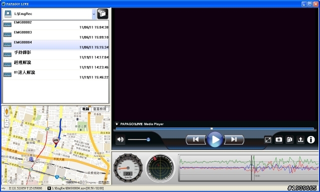Click the compass radar gauge
This screenshot has height=192, width=320.
[x=160, y=168]
